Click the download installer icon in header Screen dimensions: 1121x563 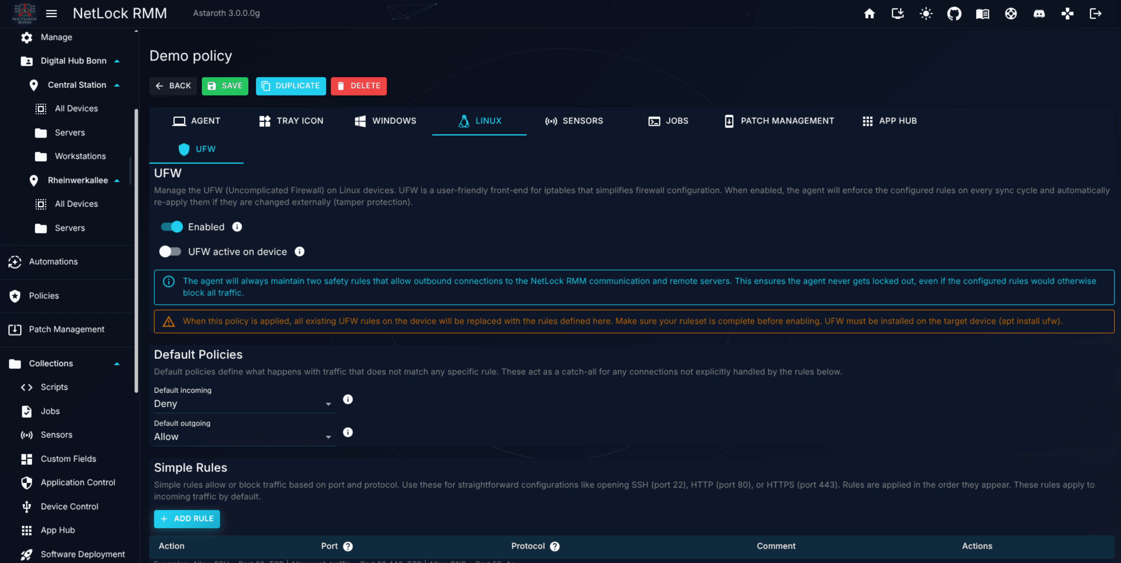click(x=897, y=13)
